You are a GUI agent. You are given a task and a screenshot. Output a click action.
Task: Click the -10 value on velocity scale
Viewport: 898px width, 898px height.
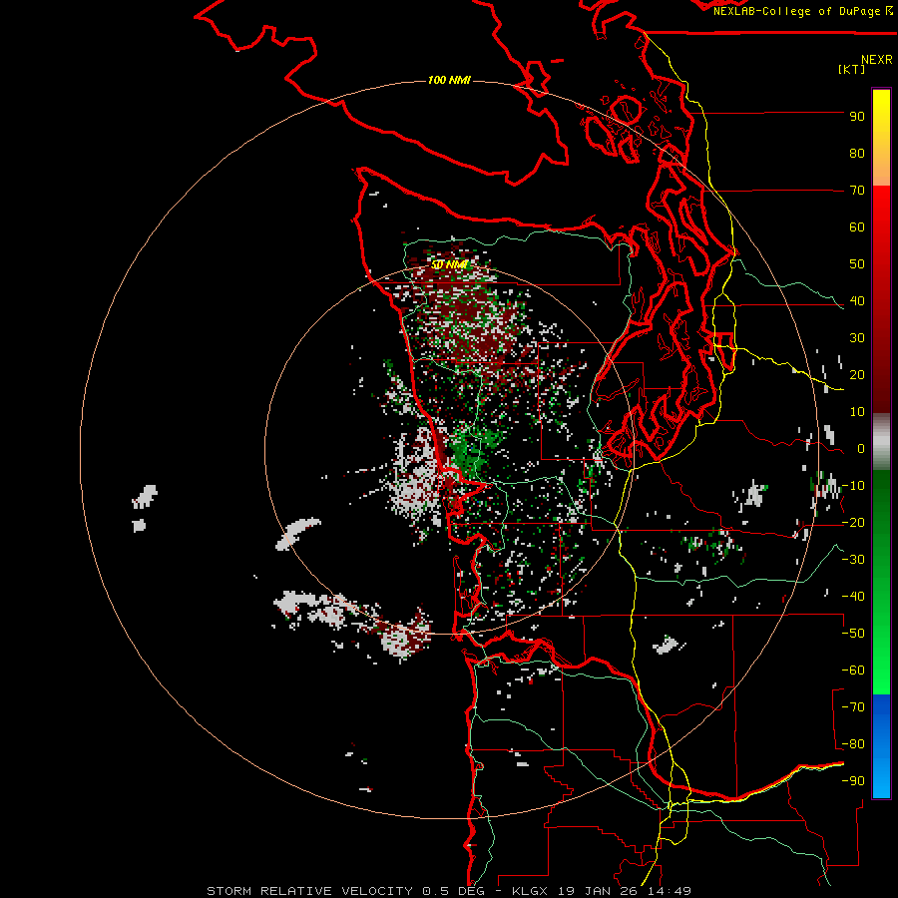click(x=853, y=486)
